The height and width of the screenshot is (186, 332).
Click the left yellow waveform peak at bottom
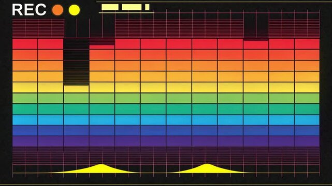point(101,168)
